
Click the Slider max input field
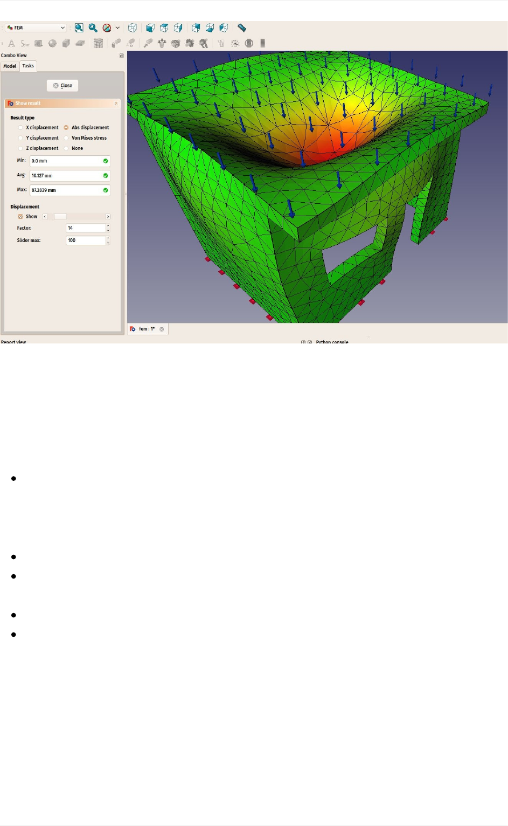tap(86, 240)
